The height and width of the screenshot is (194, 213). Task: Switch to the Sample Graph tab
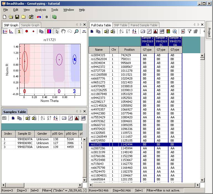[x=30, y=25]
